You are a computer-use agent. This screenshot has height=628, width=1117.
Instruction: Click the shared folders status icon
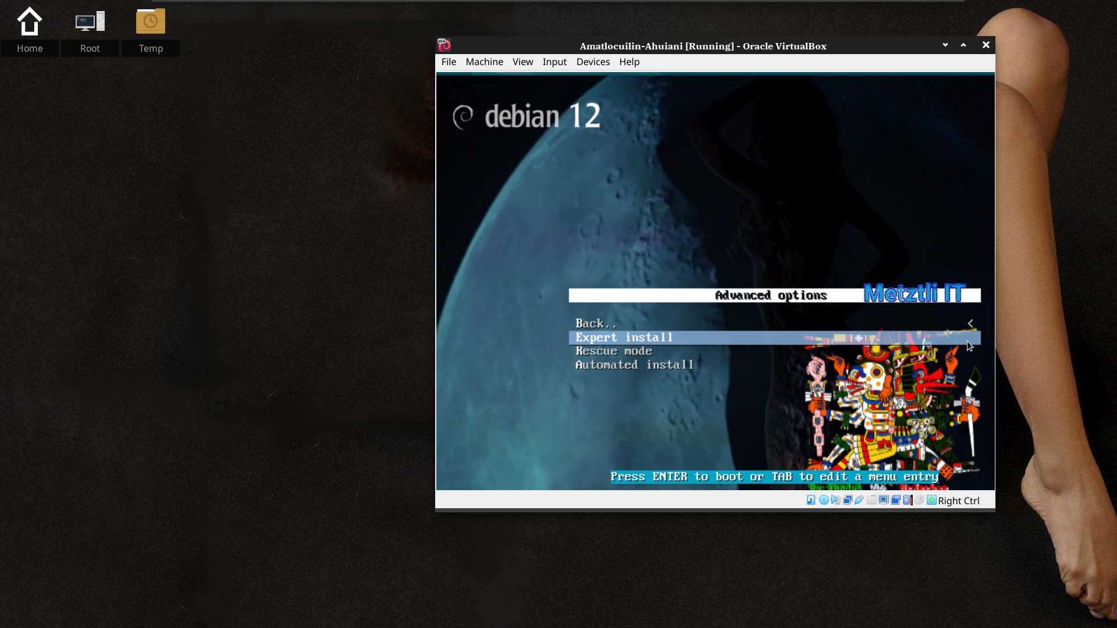point(871,500)
